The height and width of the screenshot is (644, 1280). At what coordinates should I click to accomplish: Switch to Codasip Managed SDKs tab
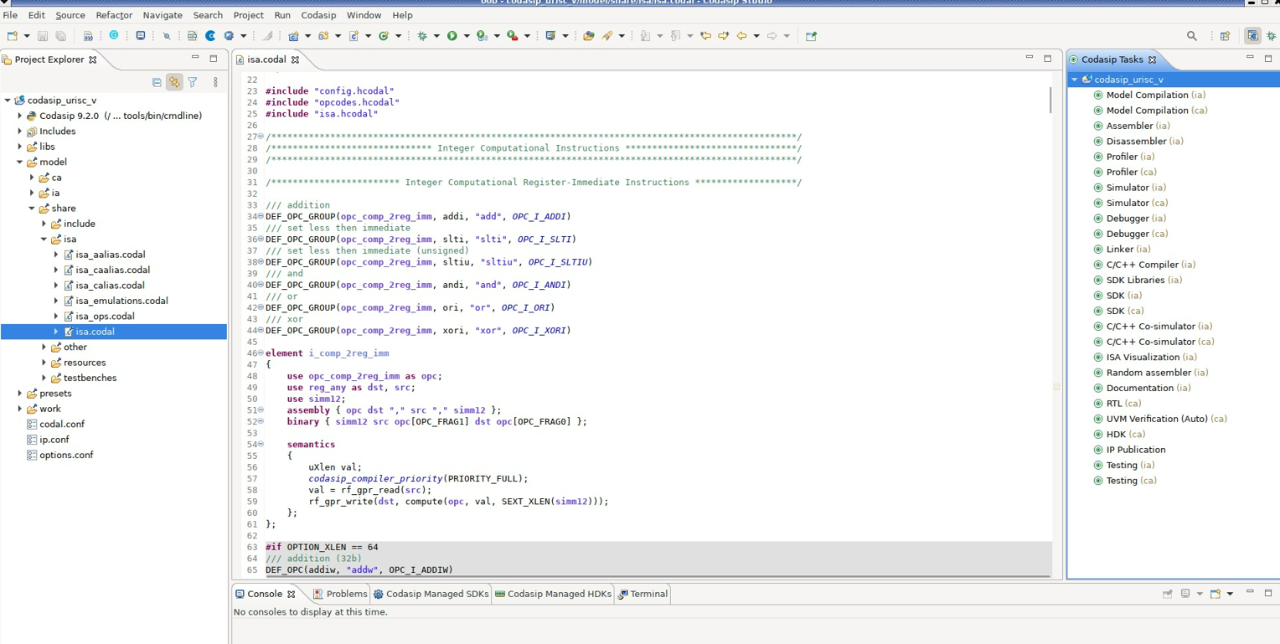[x=431, y=594]
